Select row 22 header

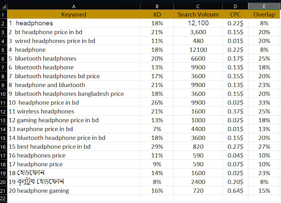click(3, 198)
